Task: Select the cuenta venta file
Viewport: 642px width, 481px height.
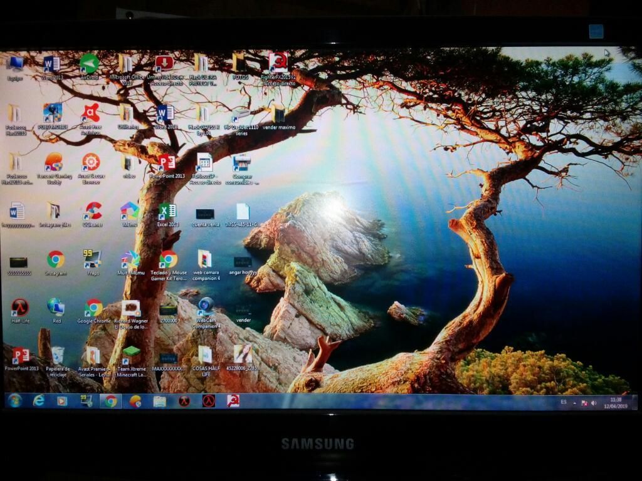Action: click(x=205, y=217)
